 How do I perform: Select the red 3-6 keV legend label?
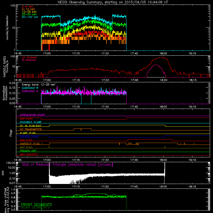pos(28,6)
